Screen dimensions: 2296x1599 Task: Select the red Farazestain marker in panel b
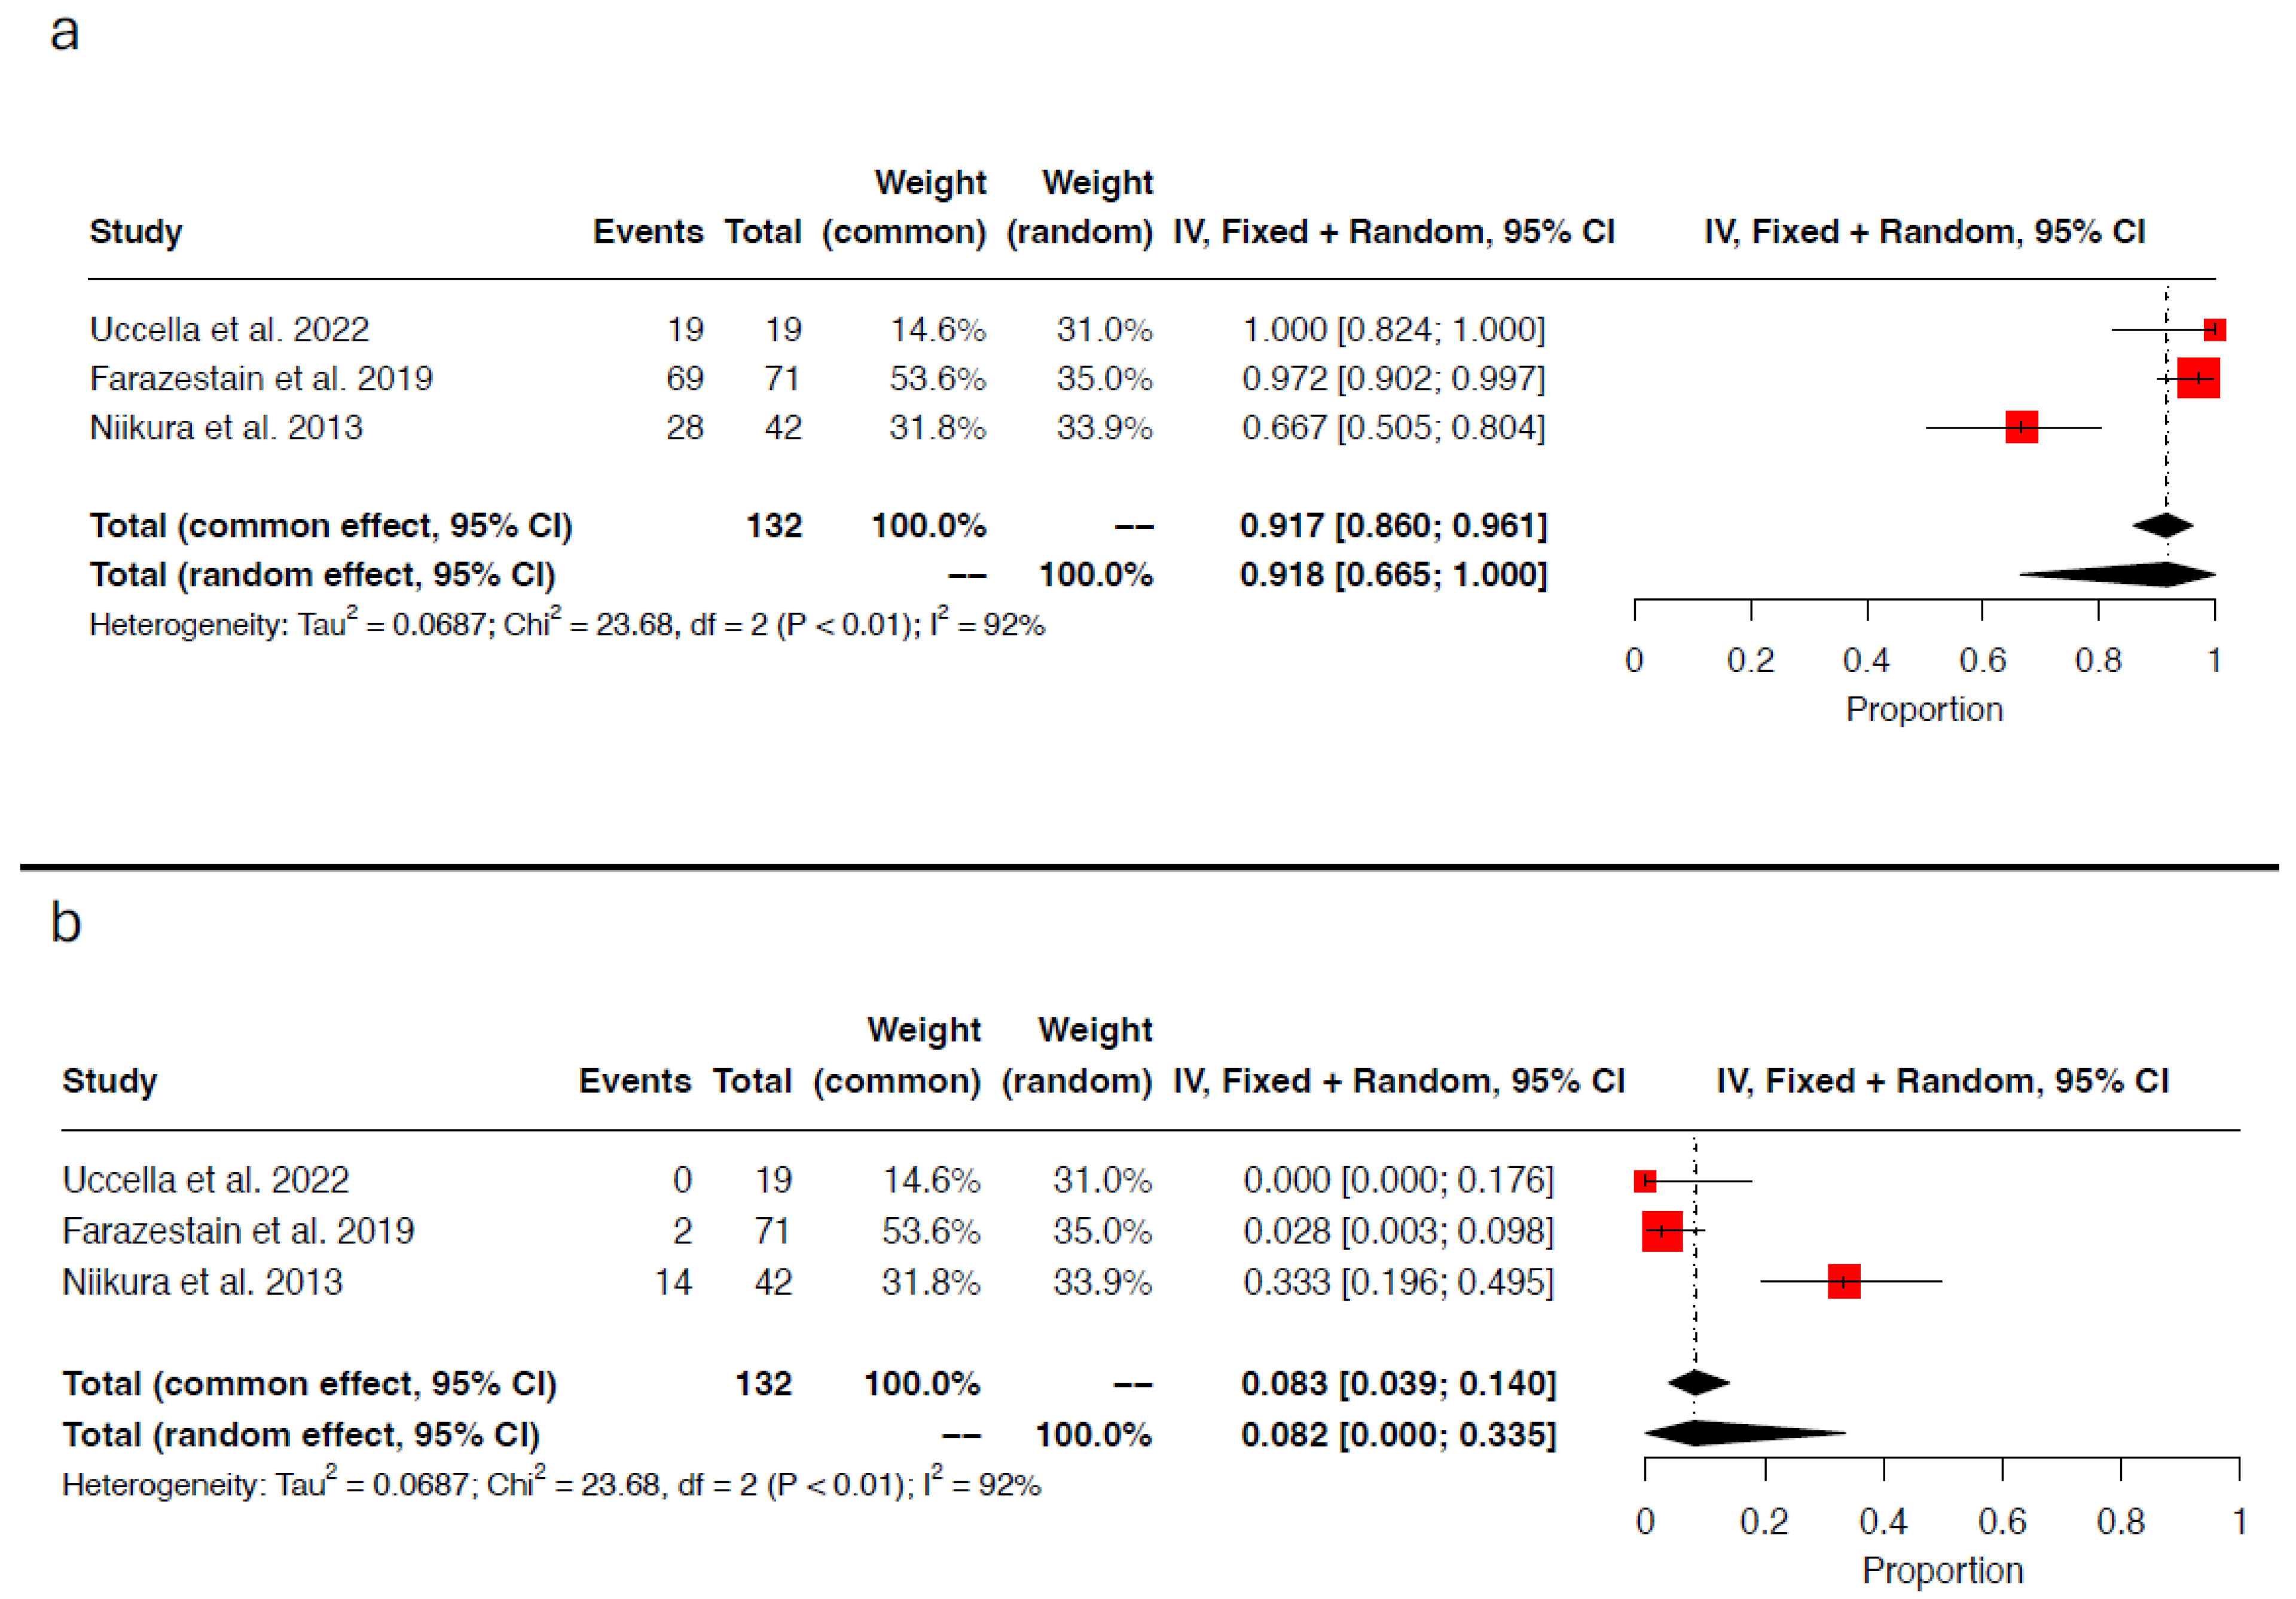[1662, 1230]
